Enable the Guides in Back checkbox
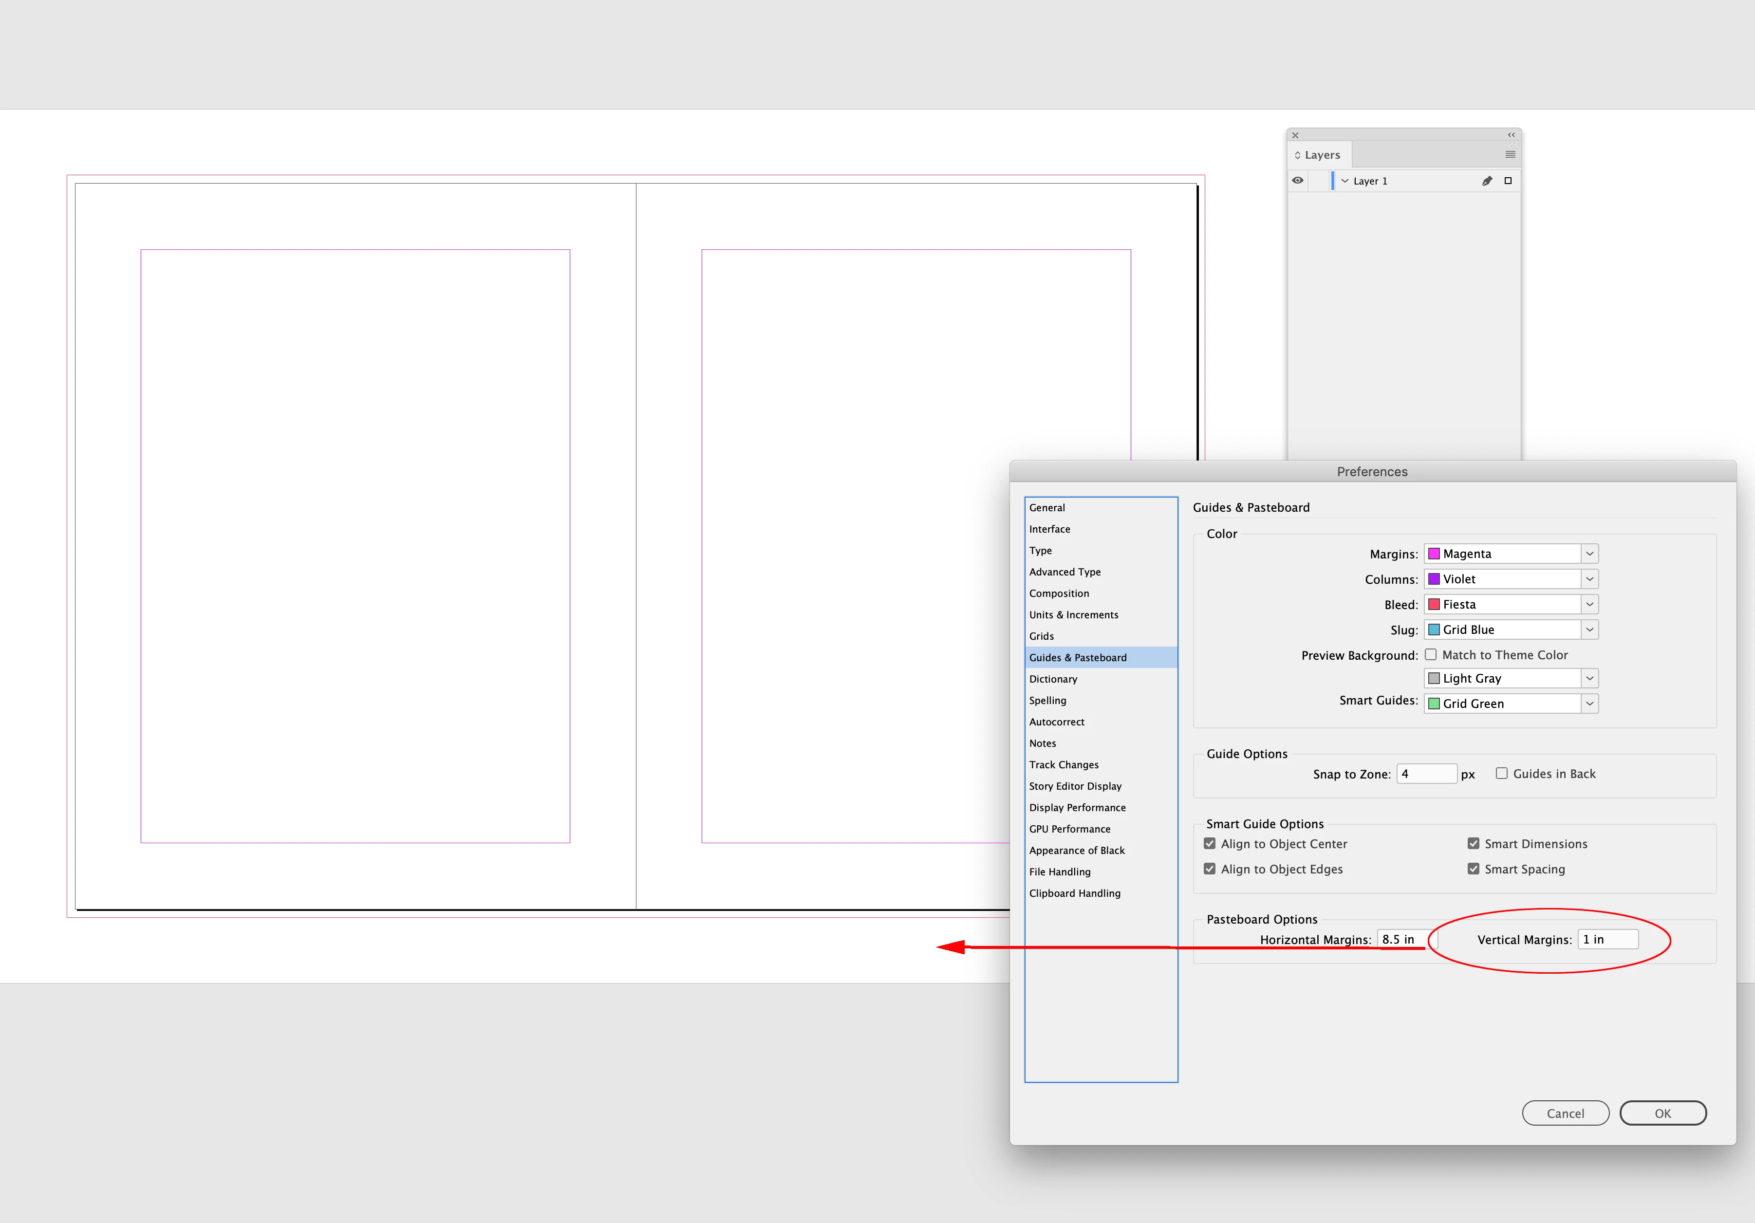1755x1223 pixels. pos(1501,774)
